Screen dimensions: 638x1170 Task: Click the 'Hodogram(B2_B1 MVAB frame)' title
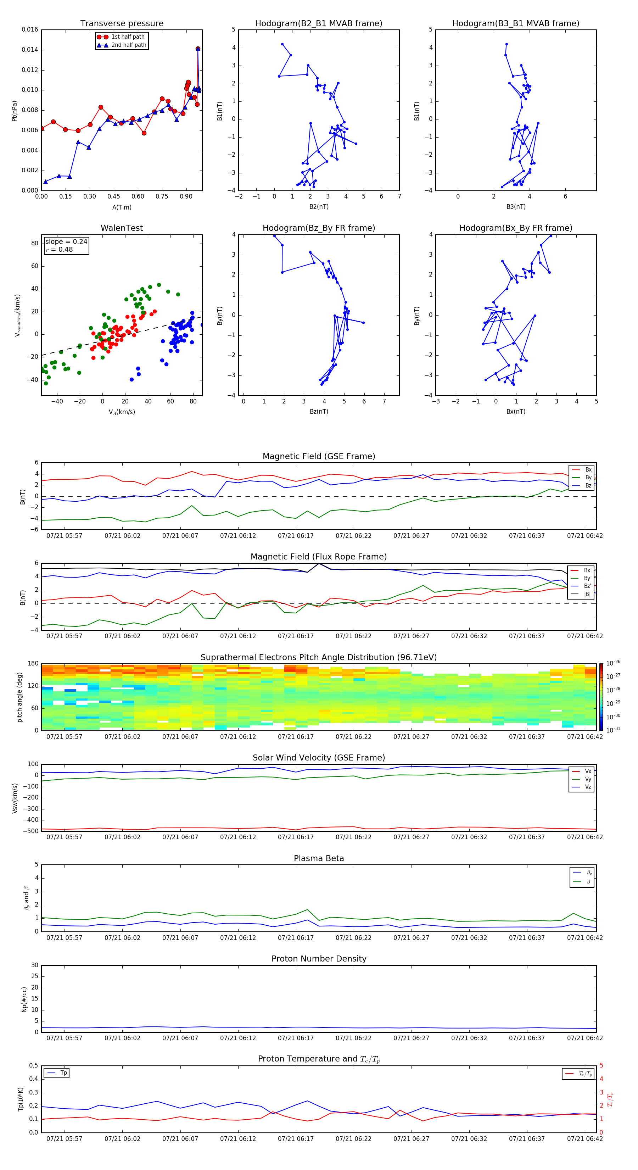(319, 24)
